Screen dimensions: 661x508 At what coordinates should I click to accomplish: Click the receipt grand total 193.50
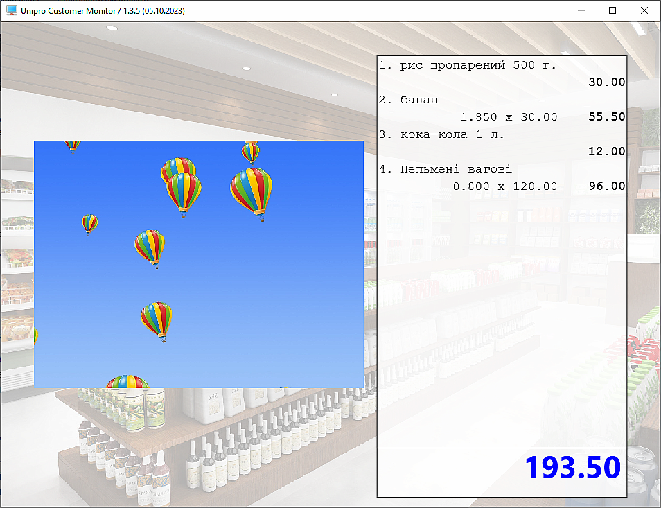572,467
